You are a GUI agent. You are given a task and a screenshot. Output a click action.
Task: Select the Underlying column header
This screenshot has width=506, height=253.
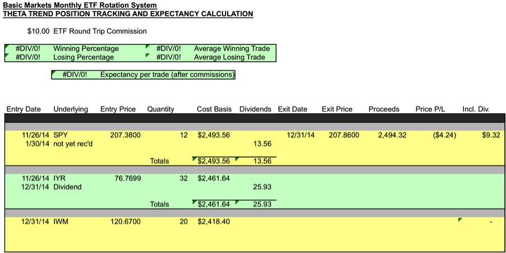pyautogui.click(x=71, y=109)
